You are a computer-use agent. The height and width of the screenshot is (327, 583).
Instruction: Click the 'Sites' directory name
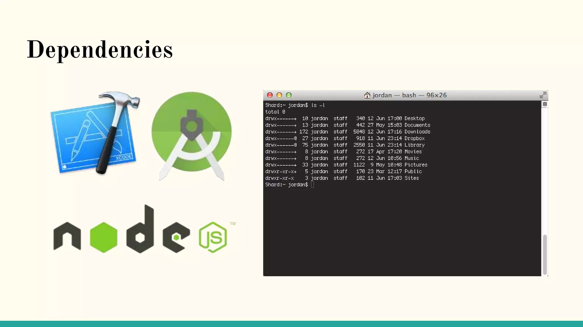coord(412,178)
